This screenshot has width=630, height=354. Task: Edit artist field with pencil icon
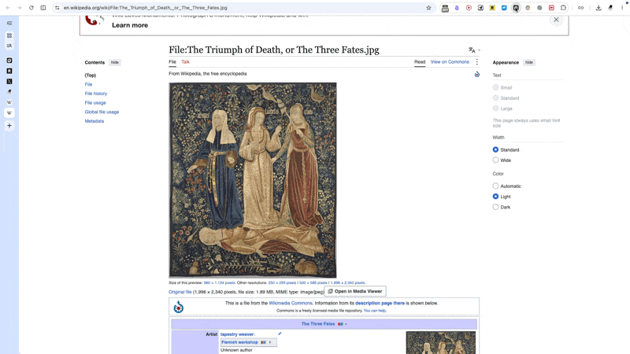(280, 334)
